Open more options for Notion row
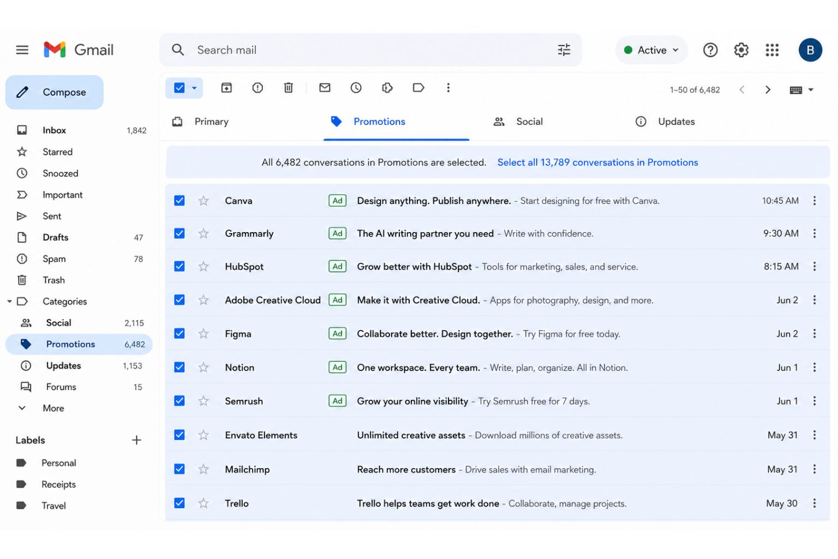The image size is (838, 559). tap(814, 367)
